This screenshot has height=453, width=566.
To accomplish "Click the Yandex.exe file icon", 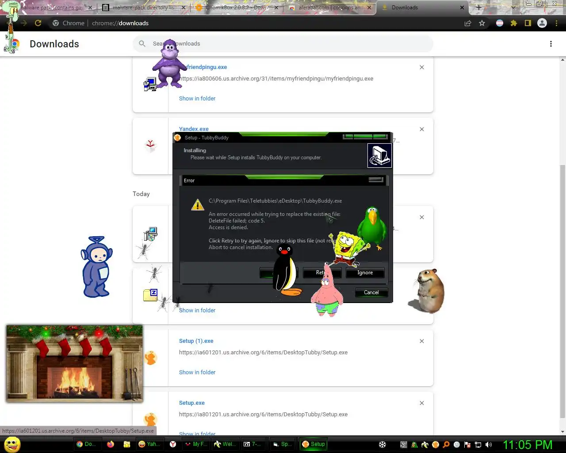I will [150, 146].
